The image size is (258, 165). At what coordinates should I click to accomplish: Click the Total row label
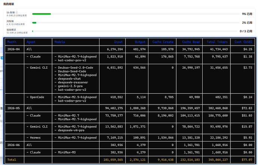coord(12,160)
